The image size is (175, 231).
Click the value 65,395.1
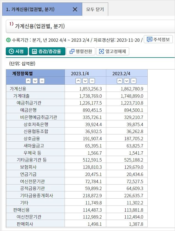[x=94, y=146]
